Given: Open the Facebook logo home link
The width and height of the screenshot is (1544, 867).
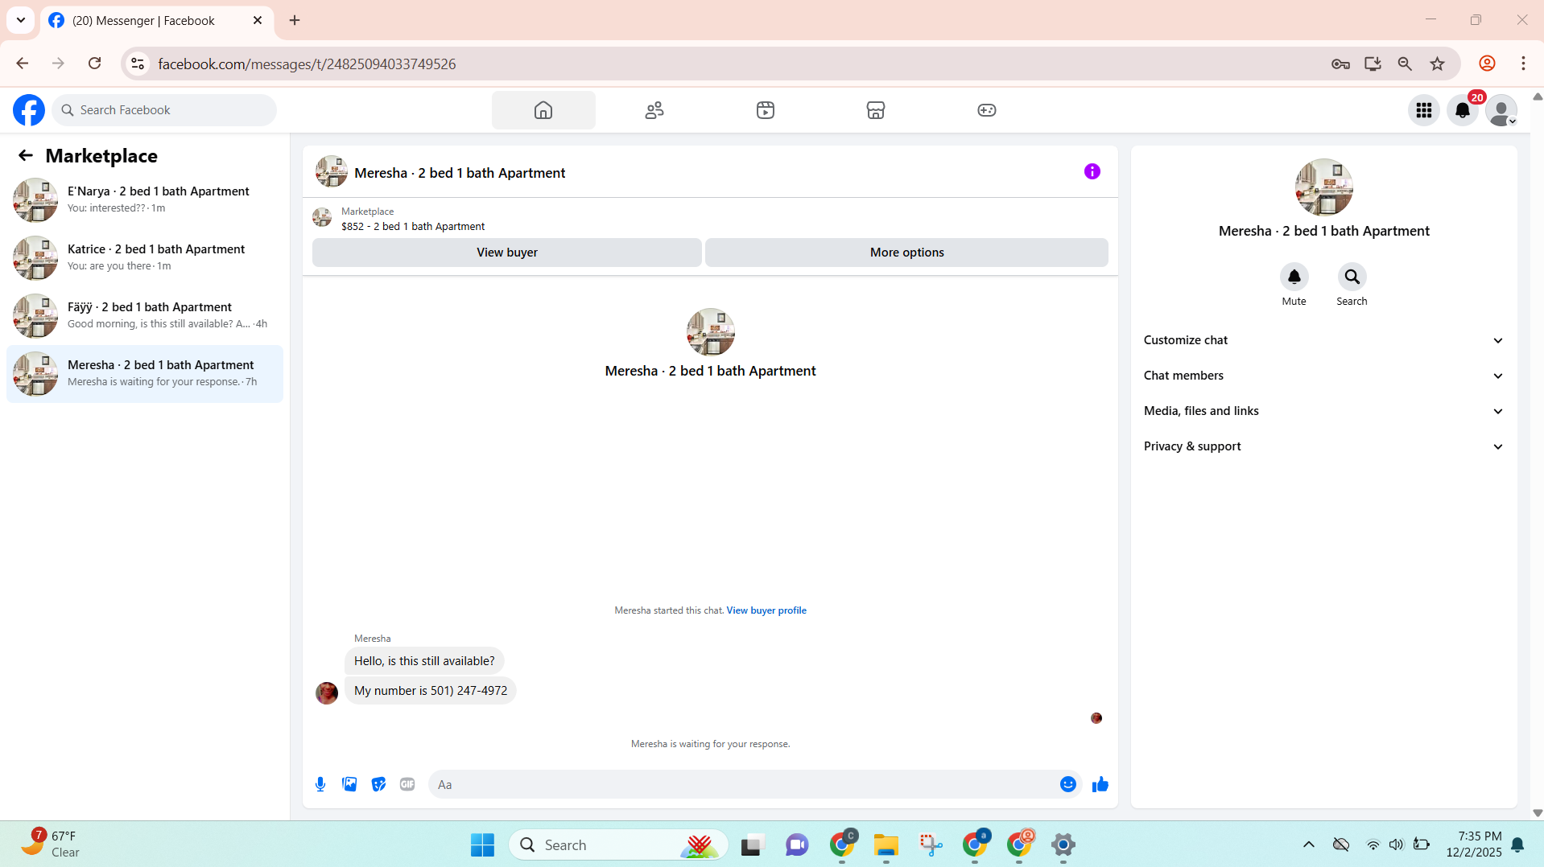Looking at the screenshot, I should (x=29, y=110).
